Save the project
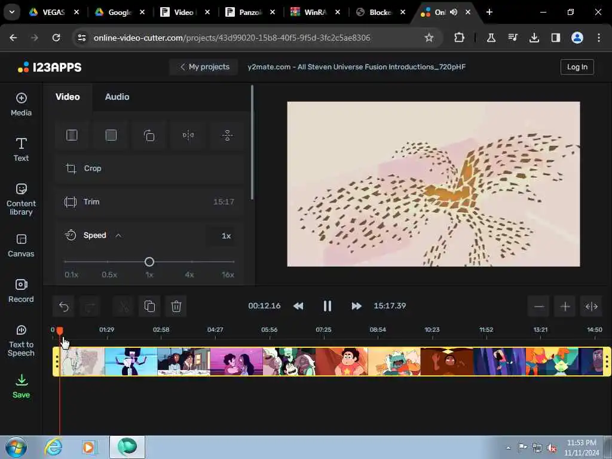 [21, 387]
